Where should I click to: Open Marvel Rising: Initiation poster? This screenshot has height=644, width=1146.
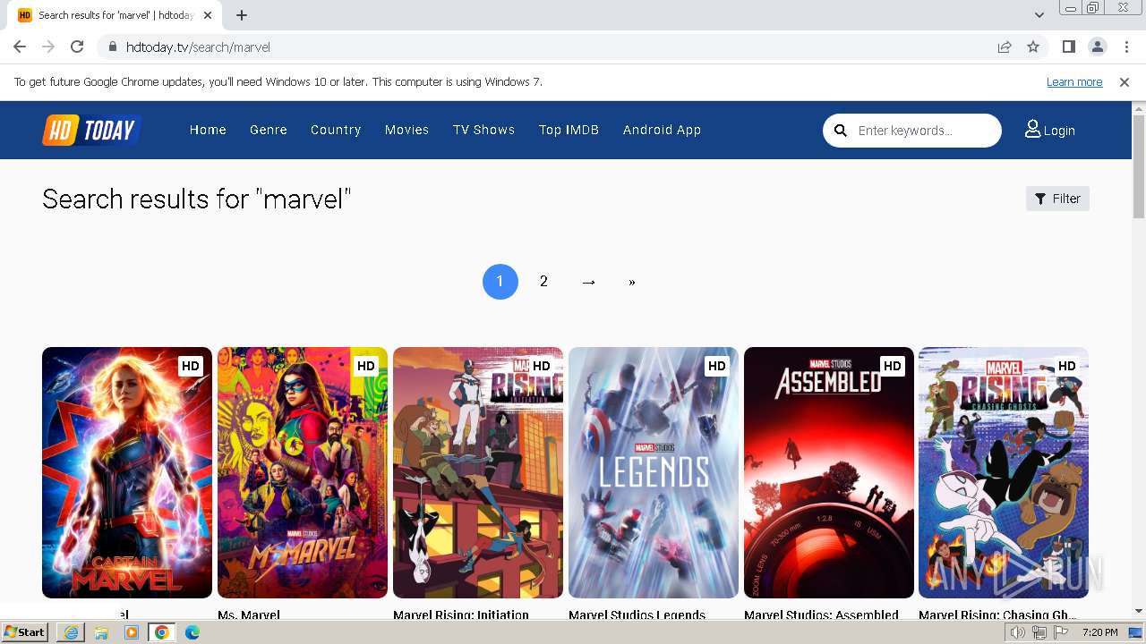[x=478, y=472]
